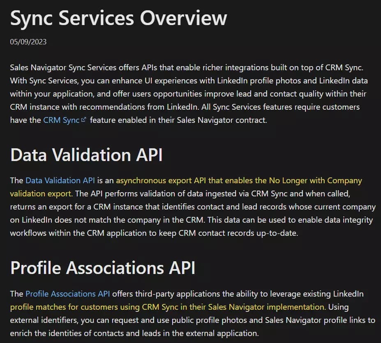The height and width of the screenshot is (343, 381).
Task: Click Profile Associations API hyperlink in paragraph text
Action: click(x=68, y=294)
